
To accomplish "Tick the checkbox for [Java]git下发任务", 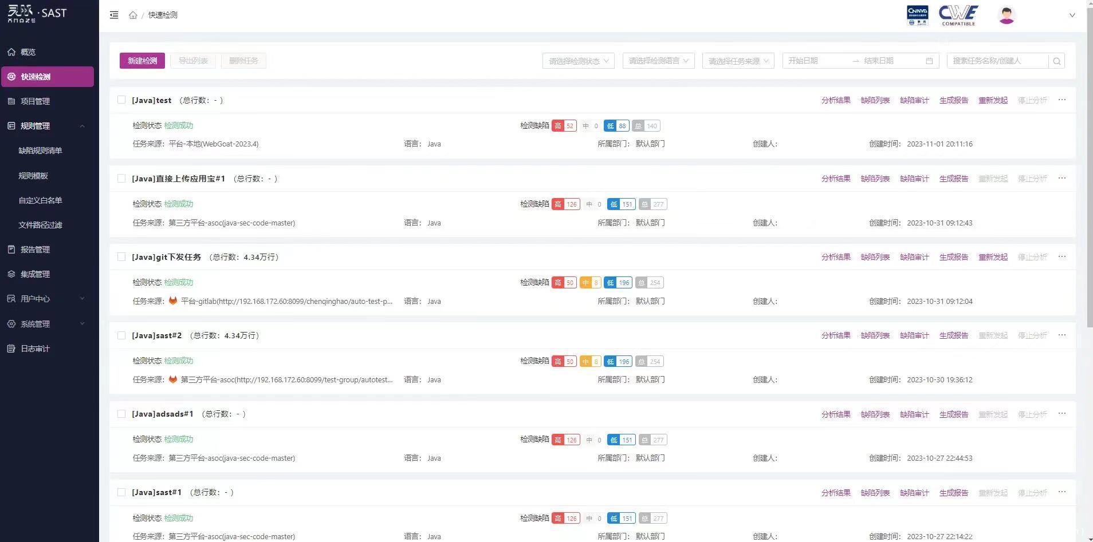I will click(121, 257).
